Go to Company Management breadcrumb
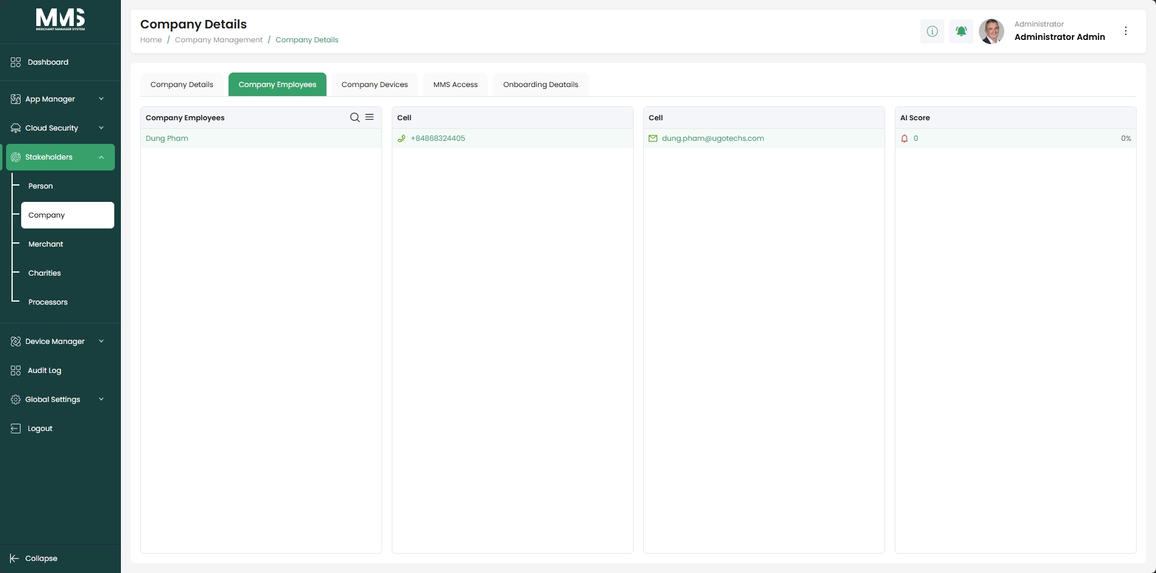1156x573 pixels. 219,40
